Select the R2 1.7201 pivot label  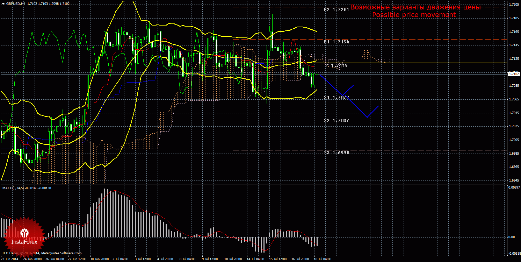click(x=336, y=10)
